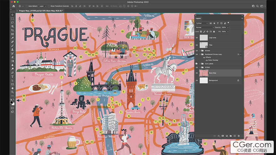Hide the Numbered Circles copy group
Viewport: 276px width, 155px height.
tap(197, 54)
